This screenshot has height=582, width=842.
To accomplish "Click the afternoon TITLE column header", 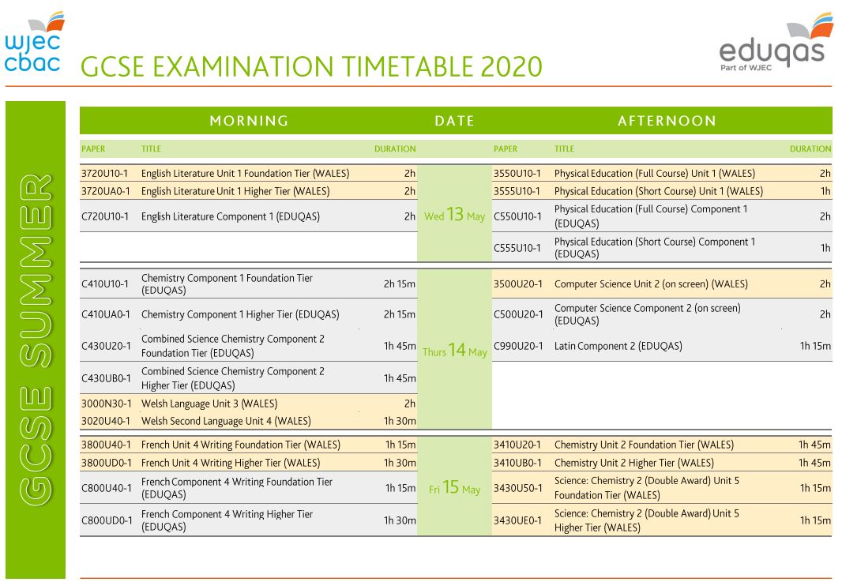I will 564,148.
